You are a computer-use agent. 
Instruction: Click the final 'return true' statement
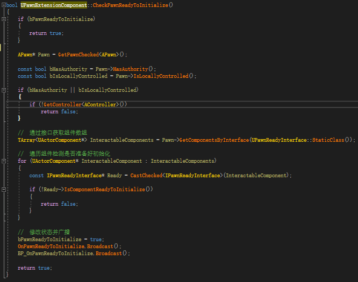(35, 268)
